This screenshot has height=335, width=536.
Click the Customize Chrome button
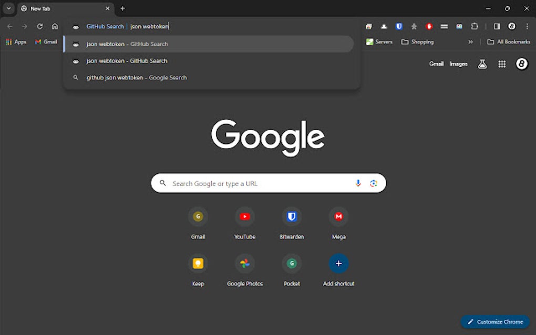(x=494, y=321)
